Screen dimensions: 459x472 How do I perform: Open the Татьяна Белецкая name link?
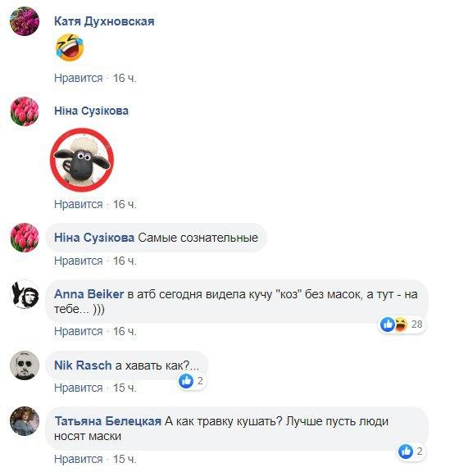108,421
